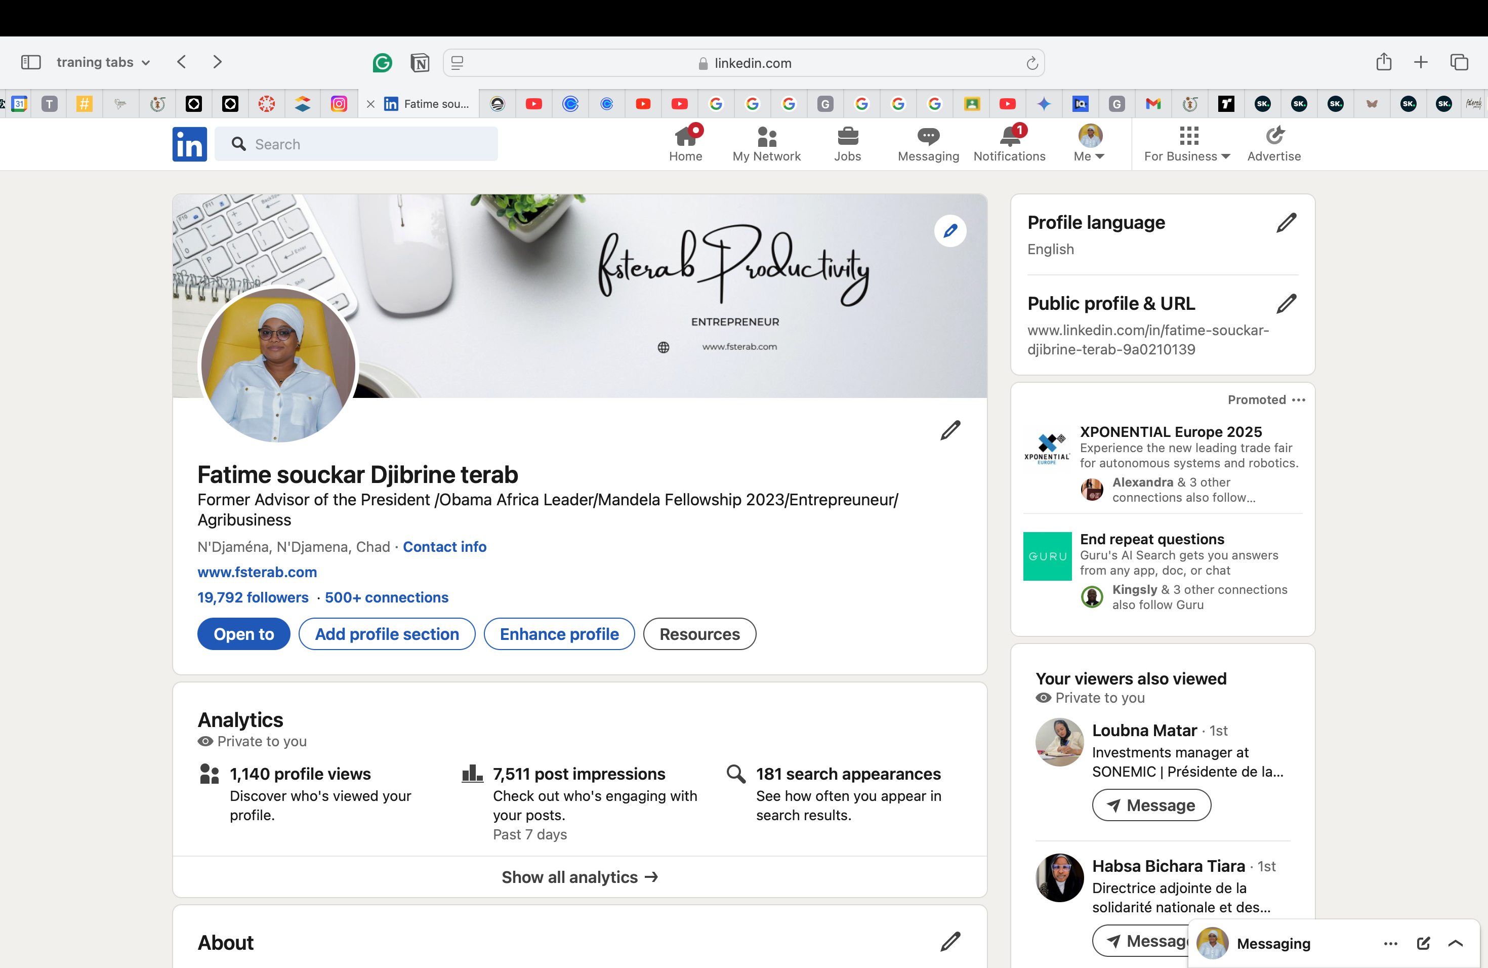Edit Public profile & URL pencil
This screenshot has height=968, width=1488.
click(1286, 303)
